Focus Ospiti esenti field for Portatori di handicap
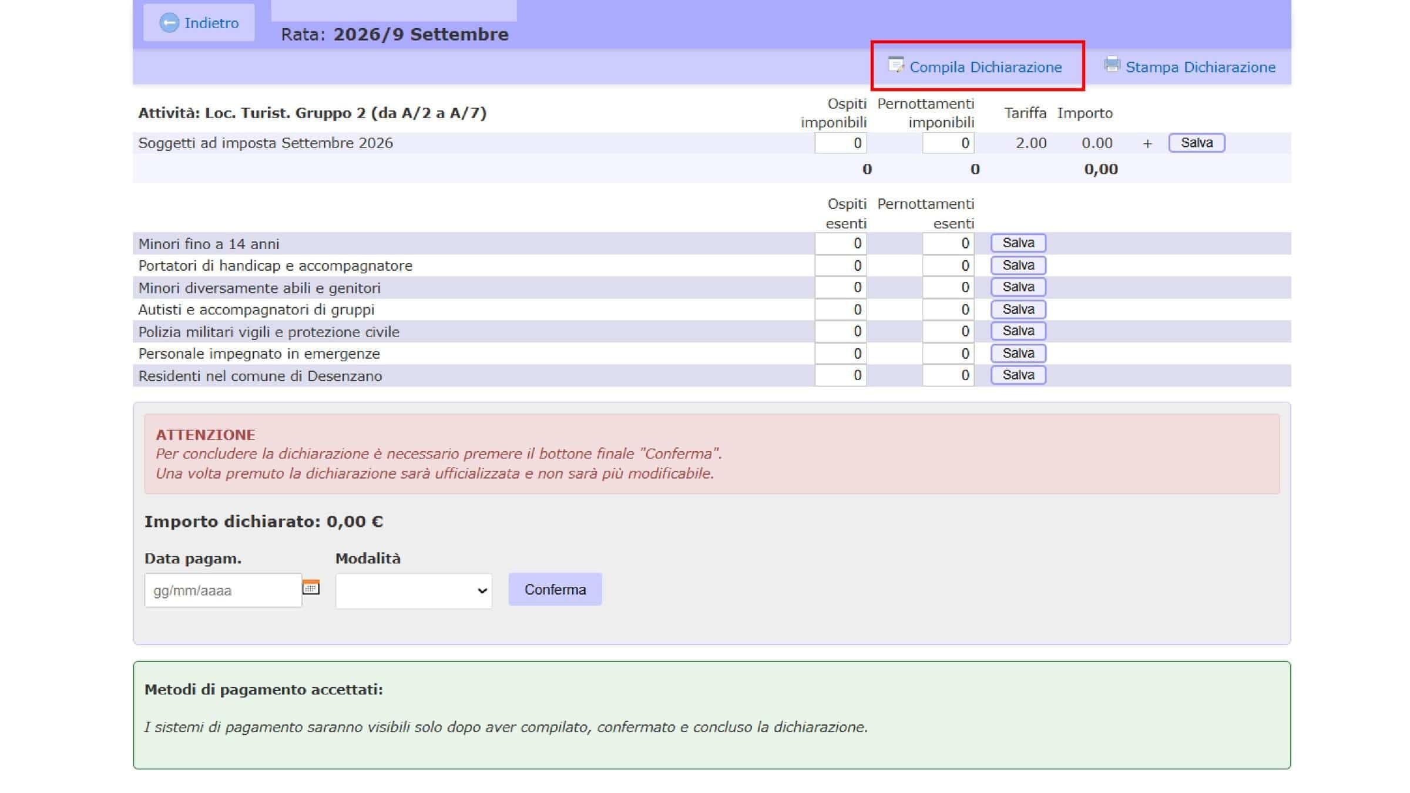 840,266
